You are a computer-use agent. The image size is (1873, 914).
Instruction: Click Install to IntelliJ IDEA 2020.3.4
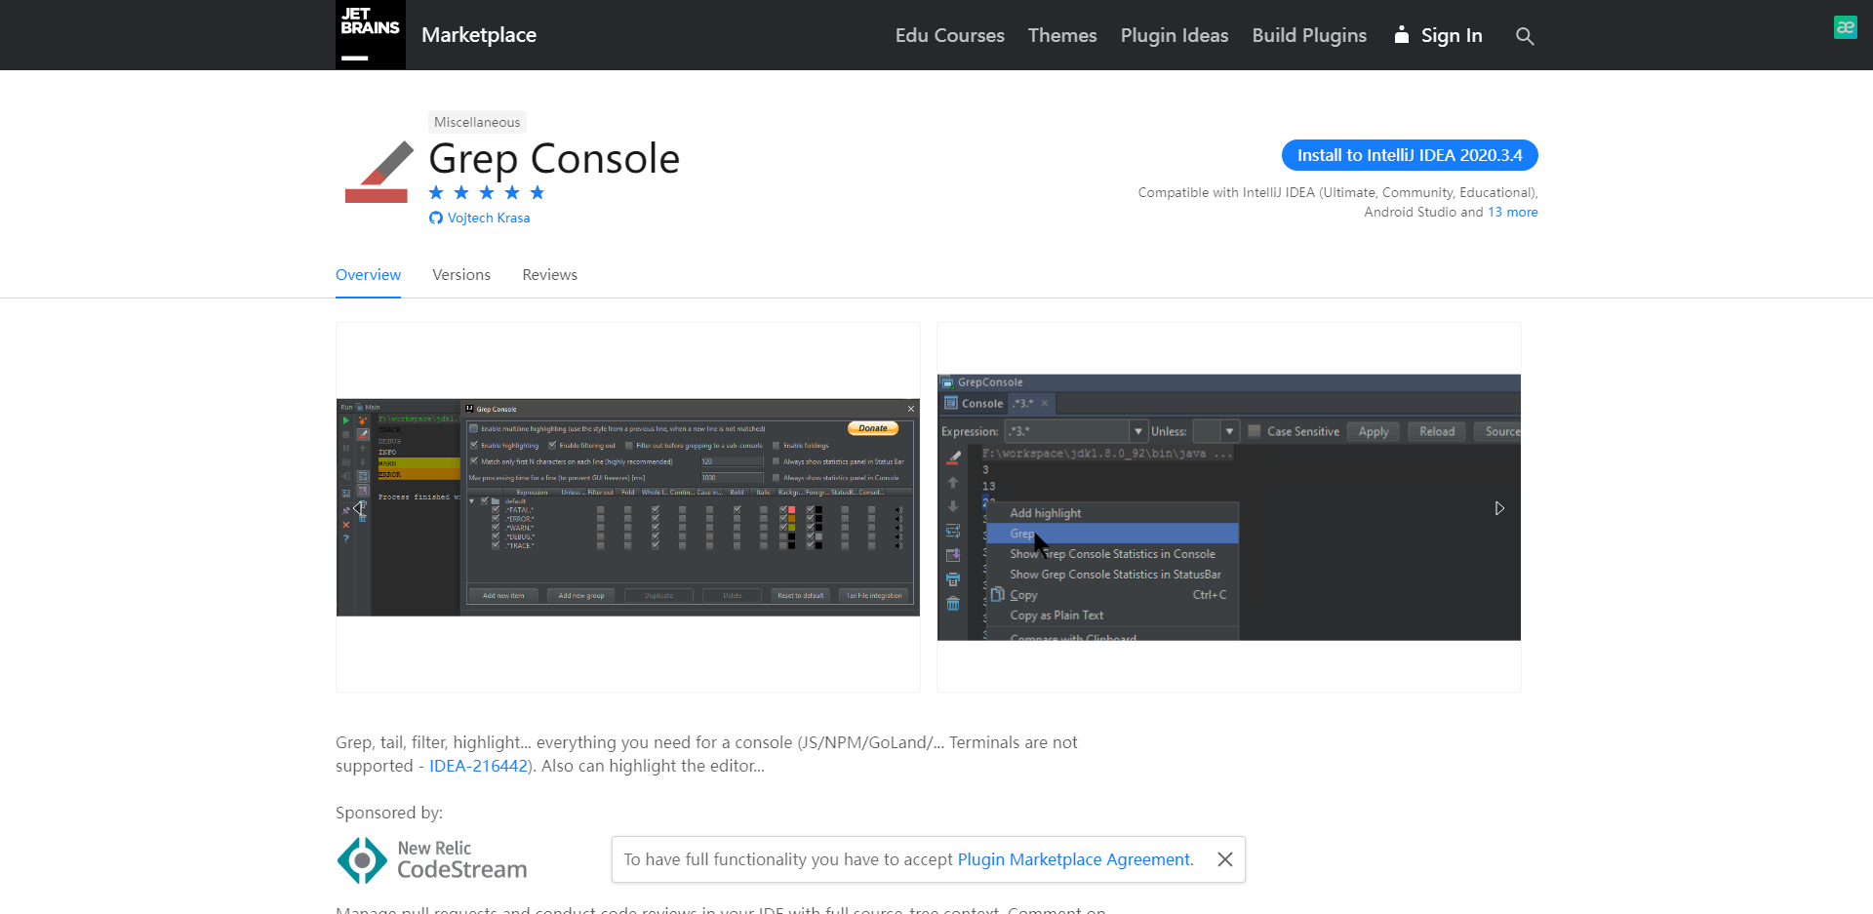(x=1410, y=155)
